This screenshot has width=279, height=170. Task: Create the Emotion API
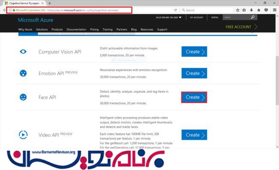194,73
